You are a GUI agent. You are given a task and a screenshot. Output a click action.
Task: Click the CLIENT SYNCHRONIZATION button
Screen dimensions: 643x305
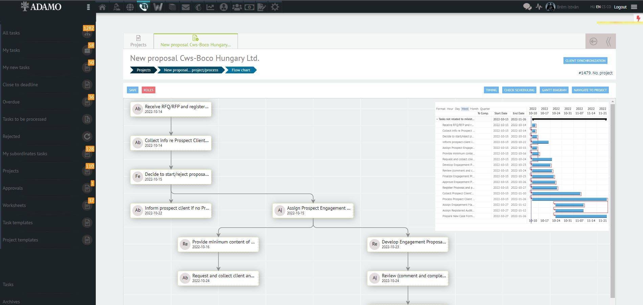click(x=585, y=61)
